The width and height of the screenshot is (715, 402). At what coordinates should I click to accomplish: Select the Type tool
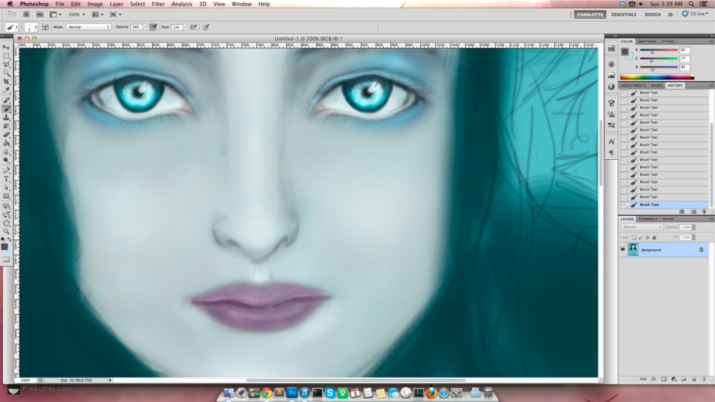(x=6, y=179)
